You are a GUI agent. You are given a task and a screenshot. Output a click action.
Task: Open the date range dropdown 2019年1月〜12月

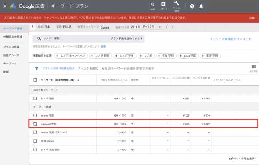pos(146,27)
